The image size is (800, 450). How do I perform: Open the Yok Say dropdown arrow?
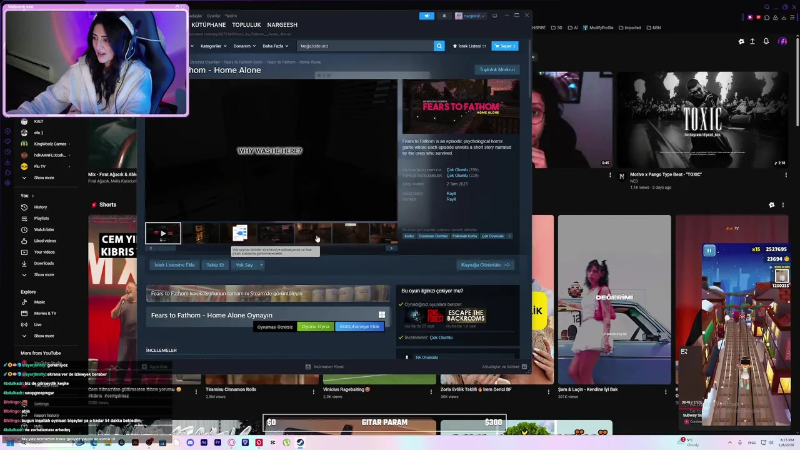(x=261, y=265)
